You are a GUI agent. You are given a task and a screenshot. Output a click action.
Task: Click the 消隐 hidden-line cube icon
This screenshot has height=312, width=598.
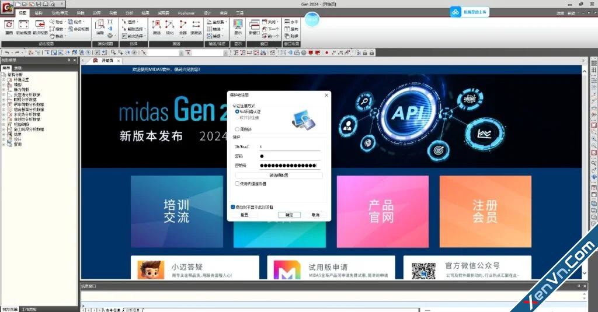pos(100,25)
